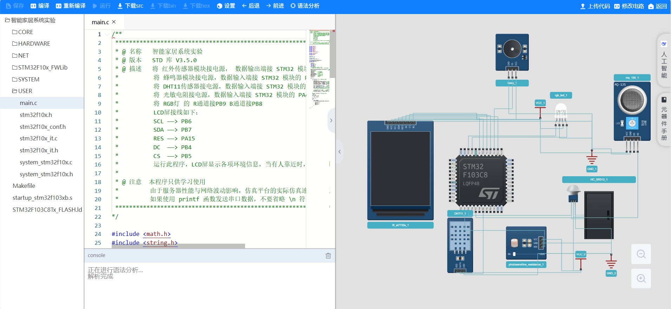The height and width of the screenshot is (309, 671).
Task: Open the 人工智能 AI side panel
Action: pyautogui.click(x=664, y=60)
